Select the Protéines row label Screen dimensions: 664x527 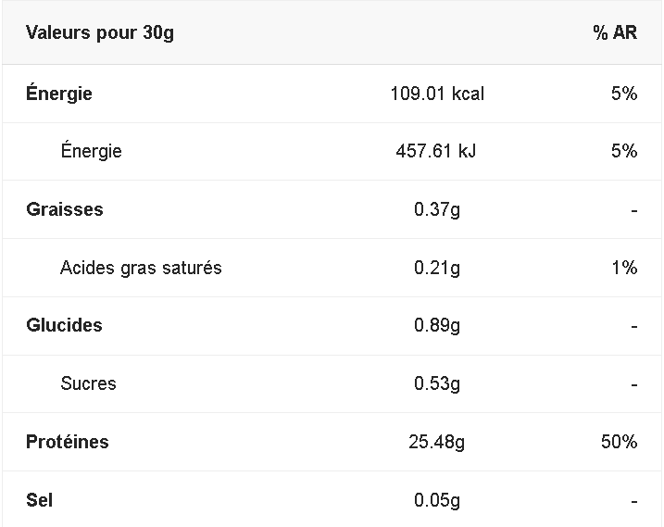point(68,442)
